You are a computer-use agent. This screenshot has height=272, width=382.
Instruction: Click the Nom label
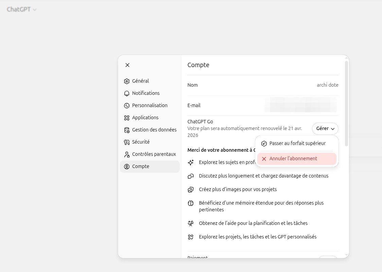(x=192, y=85)
